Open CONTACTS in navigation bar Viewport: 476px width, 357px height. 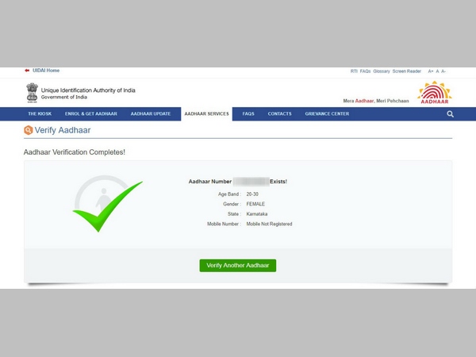coord(279,114)
